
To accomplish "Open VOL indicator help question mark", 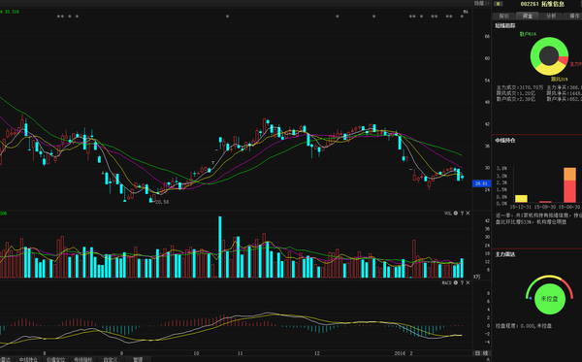I will pos(462,214).
